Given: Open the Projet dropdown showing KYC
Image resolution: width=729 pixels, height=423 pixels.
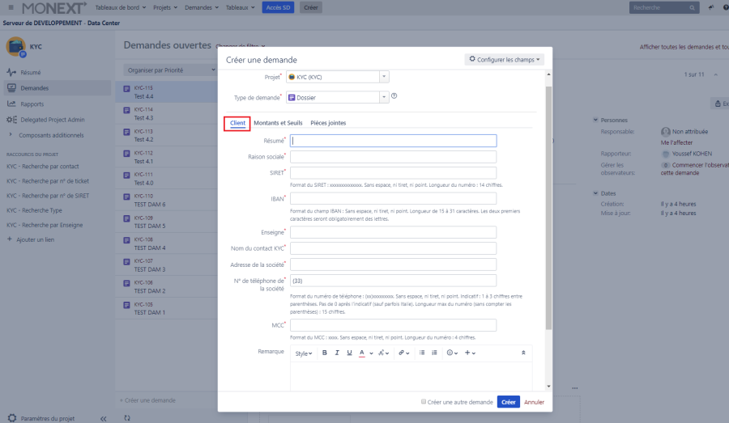Looking at the screenshot, I should (x=384, y=77).
